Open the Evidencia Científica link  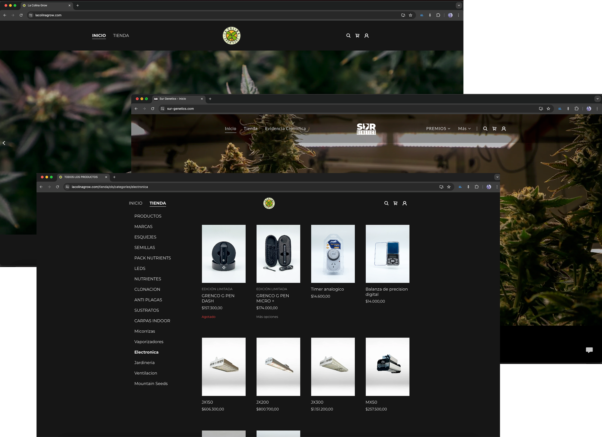(x=285, y=128)
